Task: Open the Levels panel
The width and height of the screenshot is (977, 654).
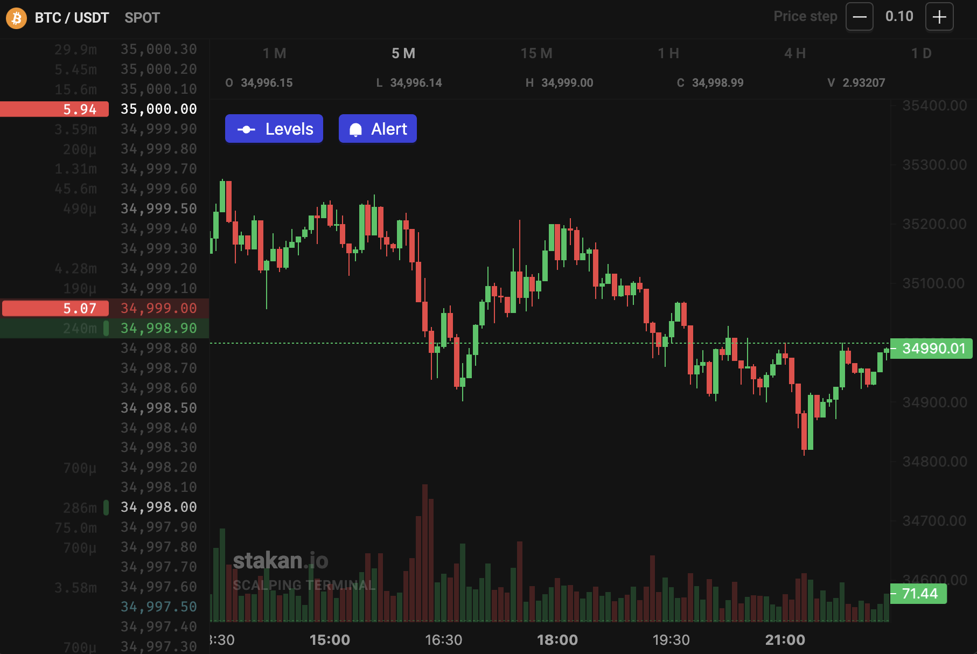Action: pos(274,128)
